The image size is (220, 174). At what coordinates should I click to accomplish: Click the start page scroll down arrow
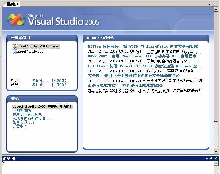click(x=216, y=151)
